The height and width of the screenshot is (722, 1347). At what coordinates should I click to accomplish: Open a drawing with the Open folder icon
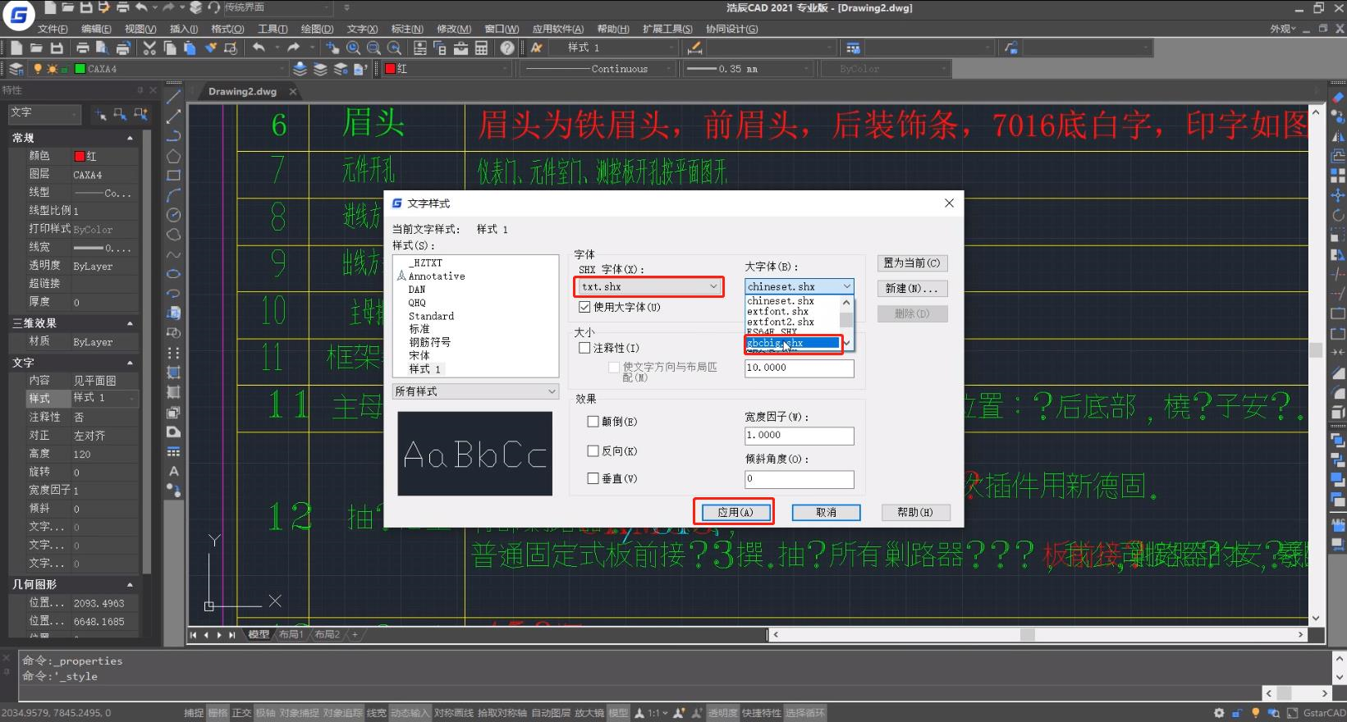pyautogui.click(x=37, y=48)
